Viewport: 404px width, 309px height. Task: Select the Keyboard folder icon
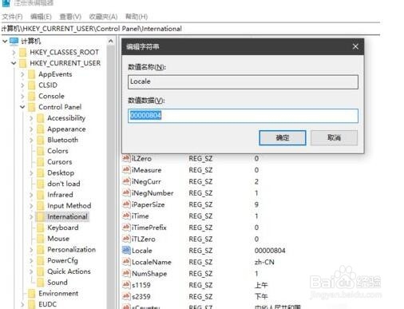41,228
